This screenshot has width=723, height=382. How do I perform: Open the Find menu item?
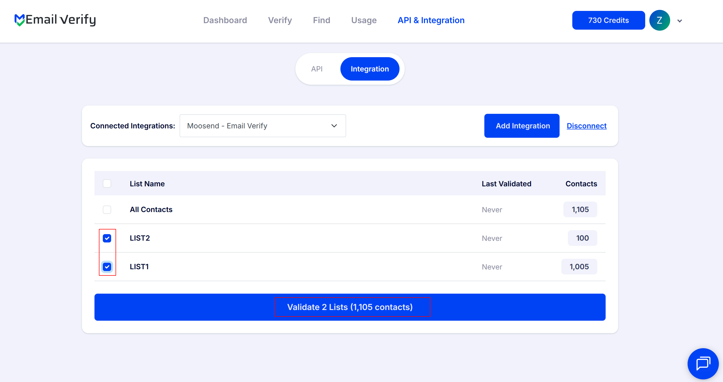point(321,20)
